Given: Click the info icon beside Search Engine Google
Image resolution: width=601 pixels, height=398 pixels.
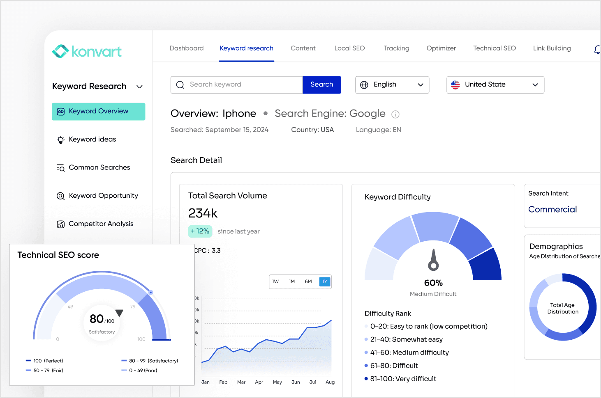Looking at the screenshot, I should (x=395, y=114).
